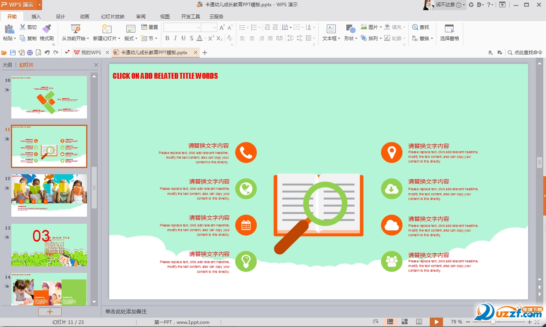The image size is (546, 327).
Task: Click the font color A button
Action: coord(199,38)
